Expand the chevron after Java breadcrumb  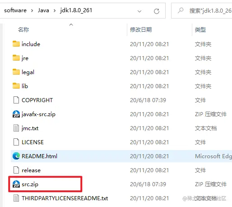coord(55,11)
